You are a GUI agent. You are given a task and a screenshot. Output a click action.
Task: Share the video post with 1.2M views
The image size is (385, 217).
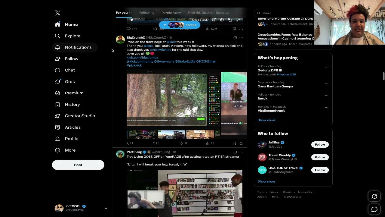(x=241, y=29)
